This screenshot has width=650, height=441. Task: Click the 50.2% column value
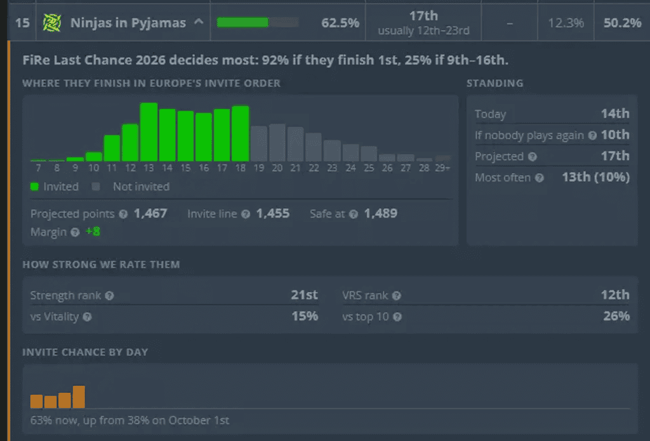622,23
